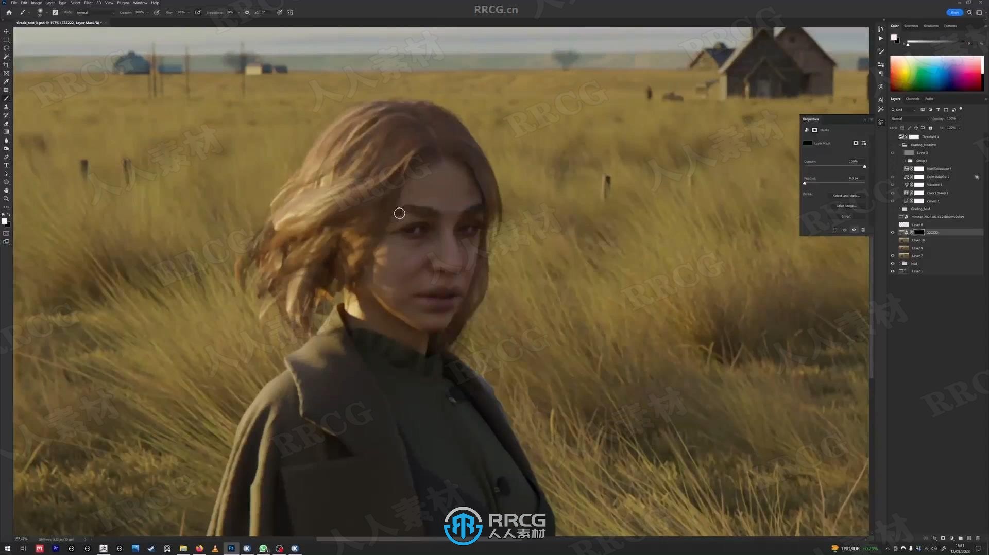Open brush Mode dropdown in options bar

click(95, 12)
